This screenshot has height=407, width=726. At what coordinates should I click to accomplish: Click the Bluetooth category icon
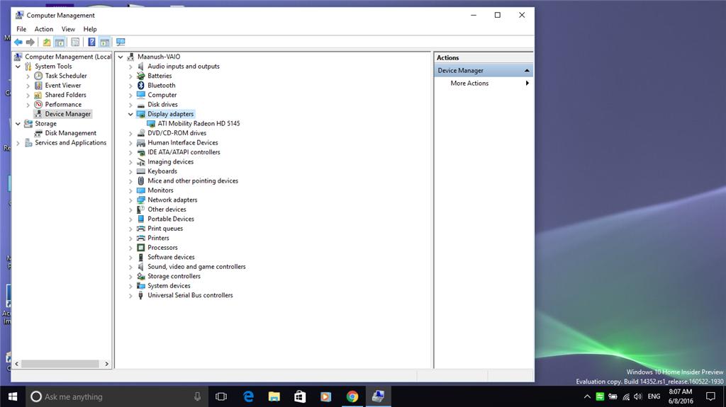tap(141, 86)
